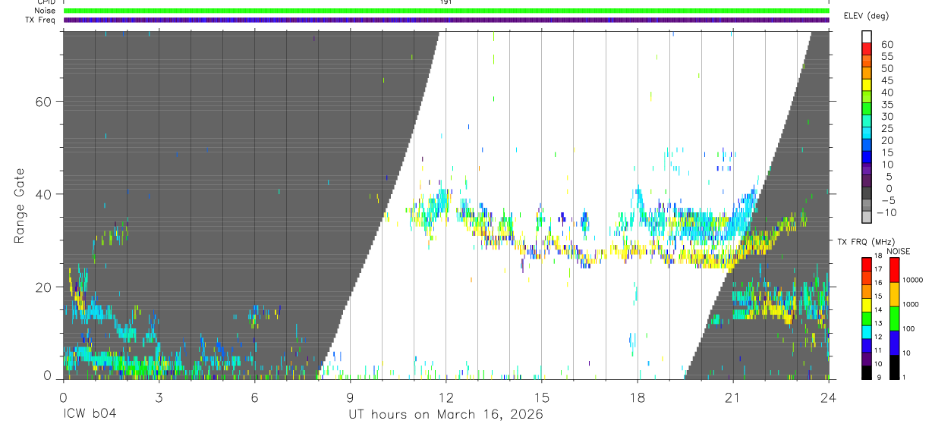
Task: Click the black 9 MHz TX frequency swatch
Action: (866, 372)
